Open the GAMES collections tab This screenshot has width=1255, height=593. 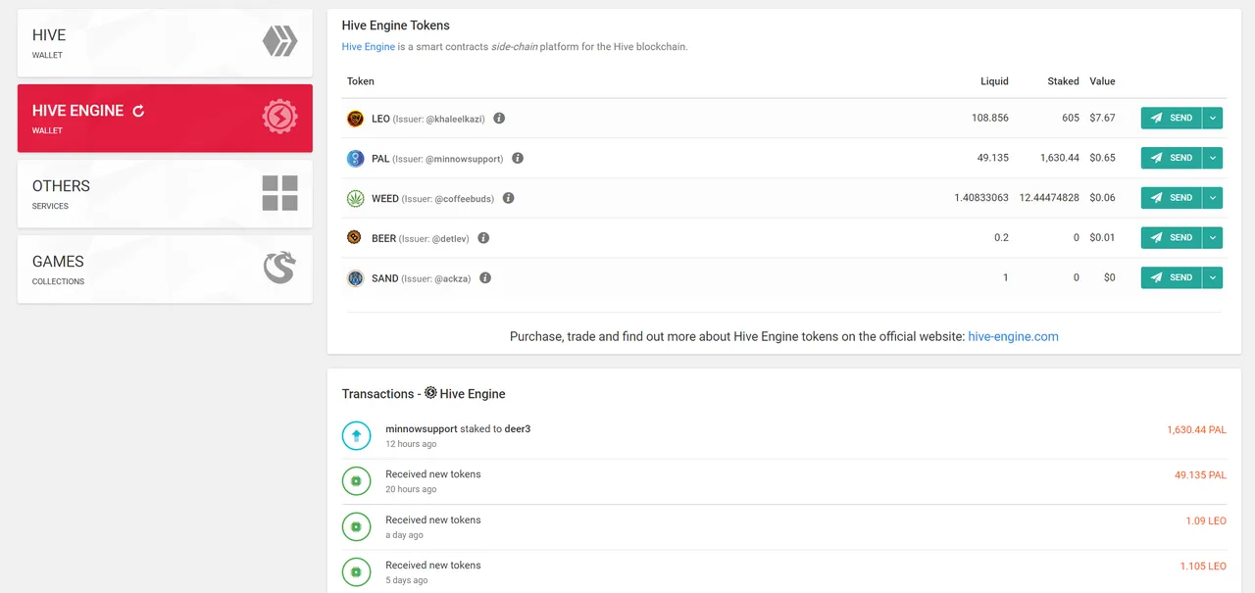pyautogui.click(x=165, y=269)
